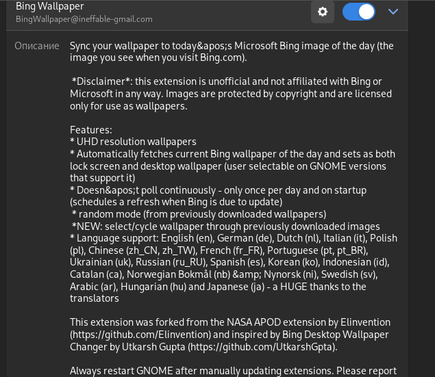Click the word translators in description

(95, 298)
